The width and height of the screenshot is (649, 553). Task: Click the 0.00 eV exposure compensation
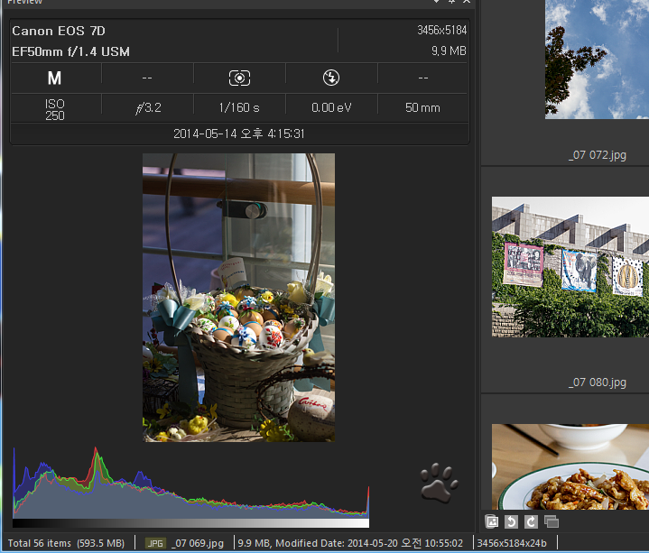click(331, 108)
